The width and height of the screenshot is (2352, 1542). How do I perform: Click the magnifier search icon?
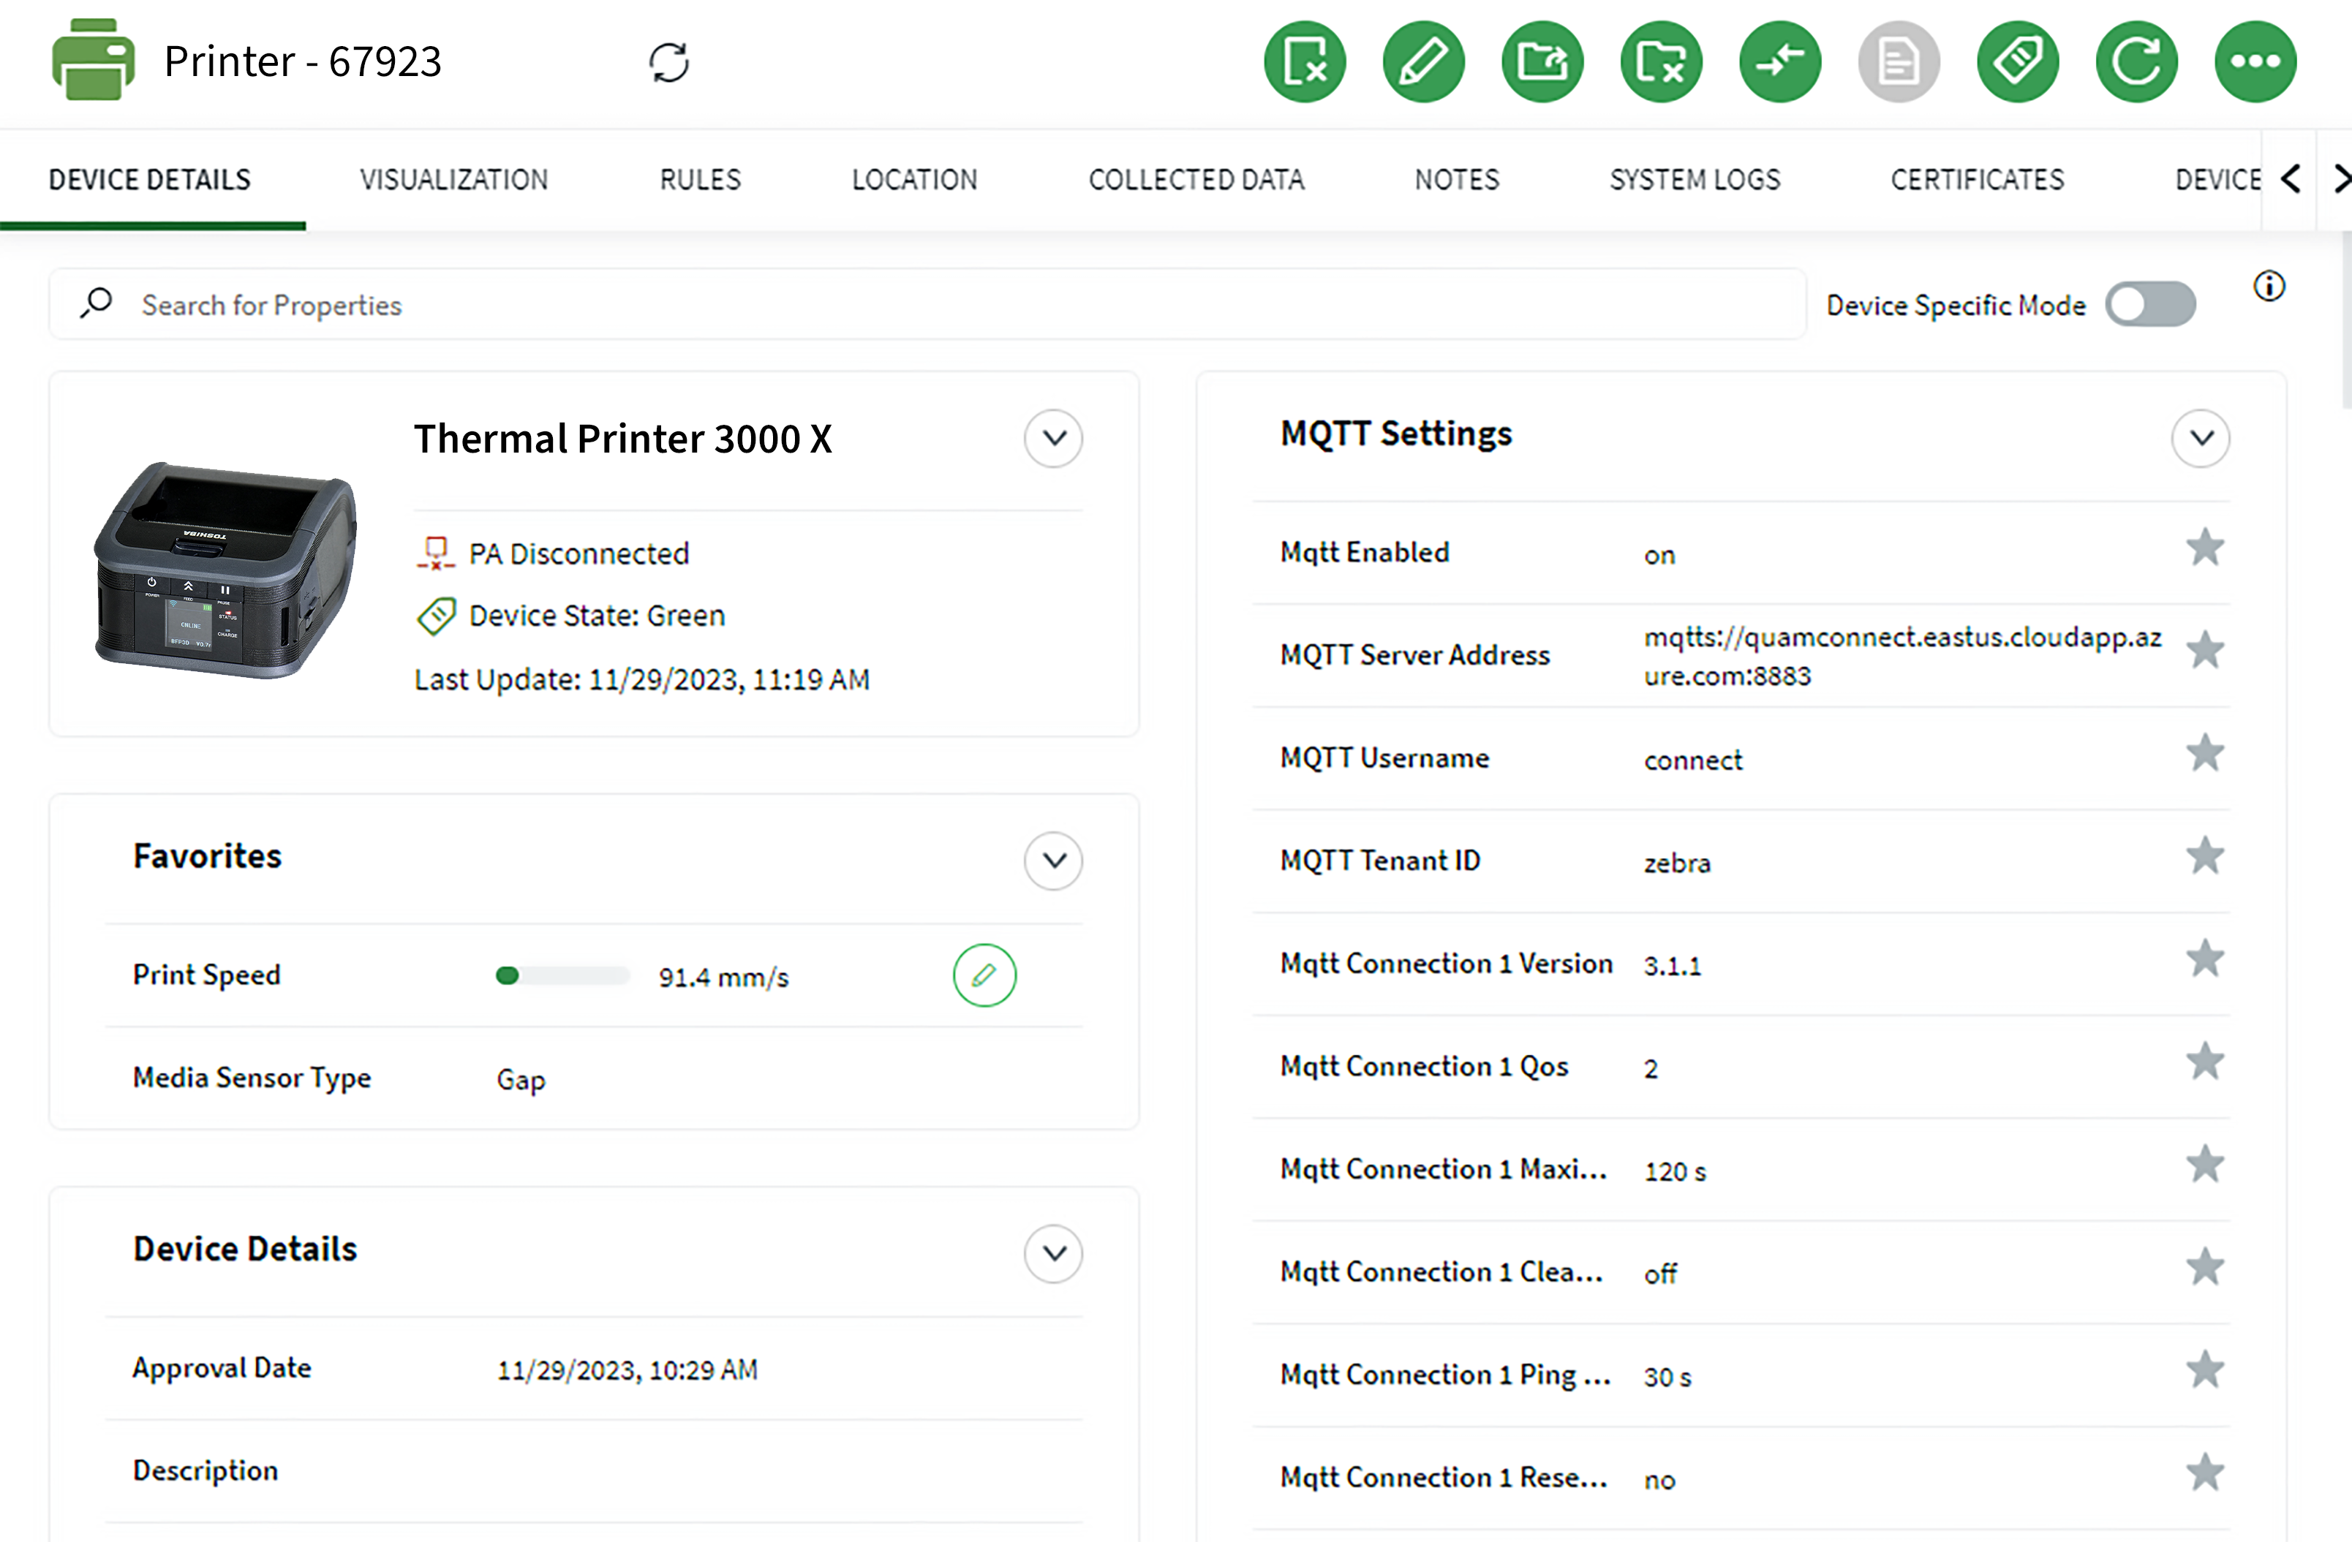97,303
